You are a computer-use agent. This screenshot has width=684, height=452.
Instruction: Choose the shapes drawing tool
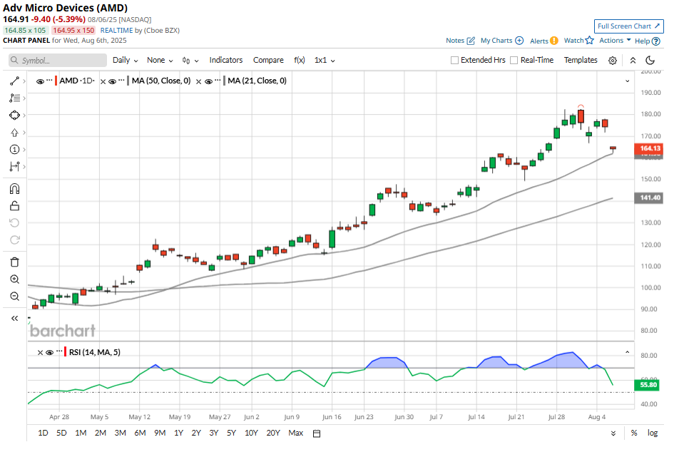pos(14,115)
